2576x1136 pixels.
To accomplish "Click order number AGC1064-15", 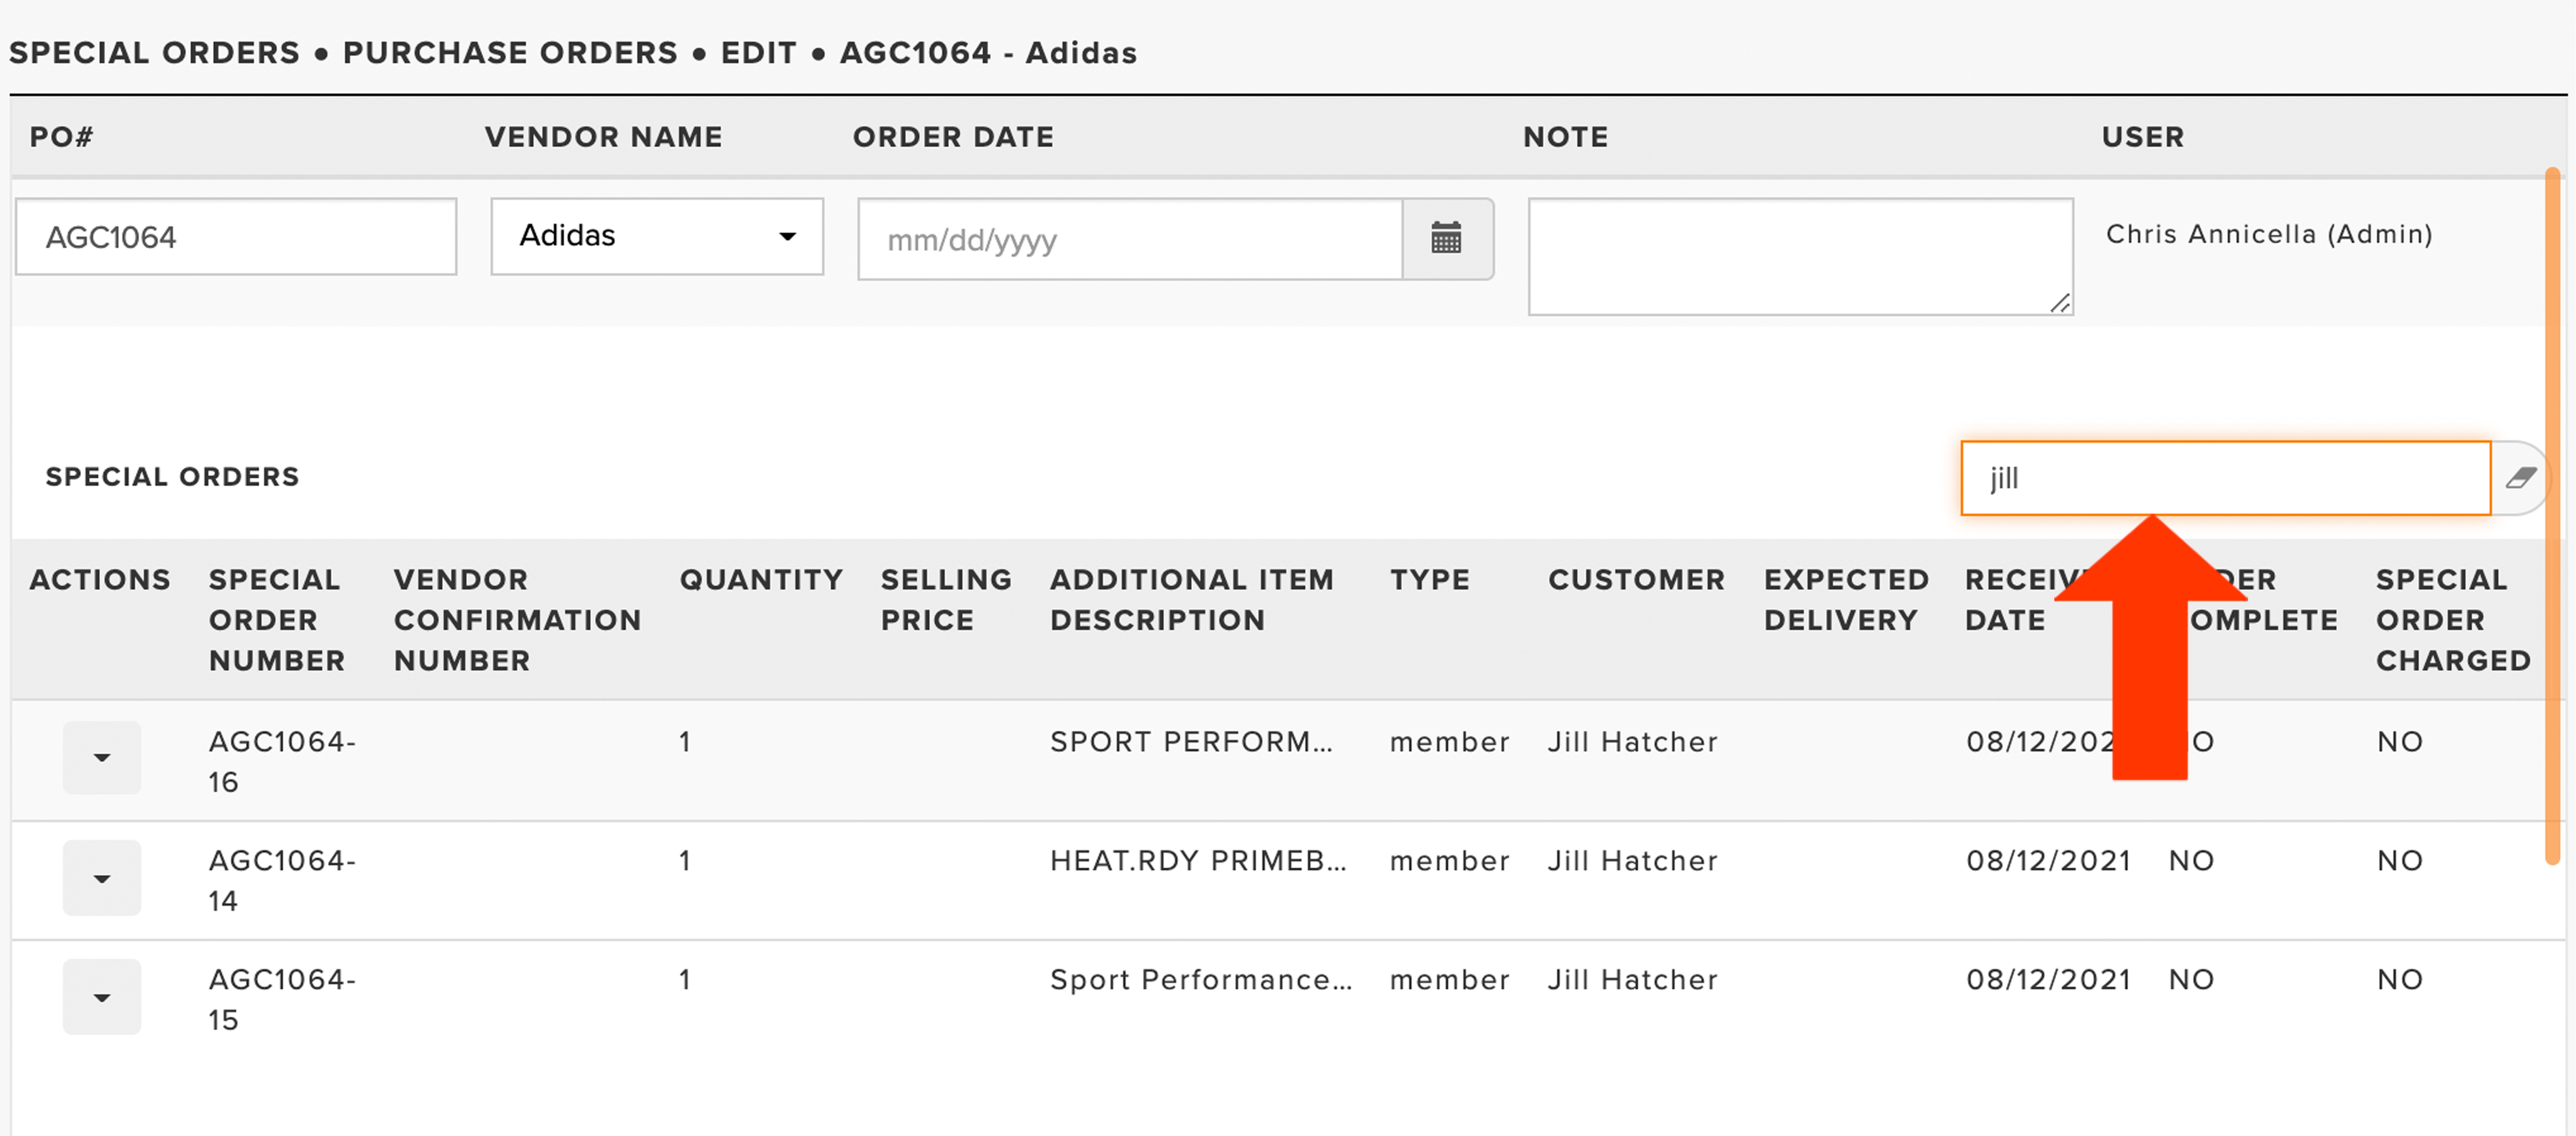I will tap(282, 1000).
